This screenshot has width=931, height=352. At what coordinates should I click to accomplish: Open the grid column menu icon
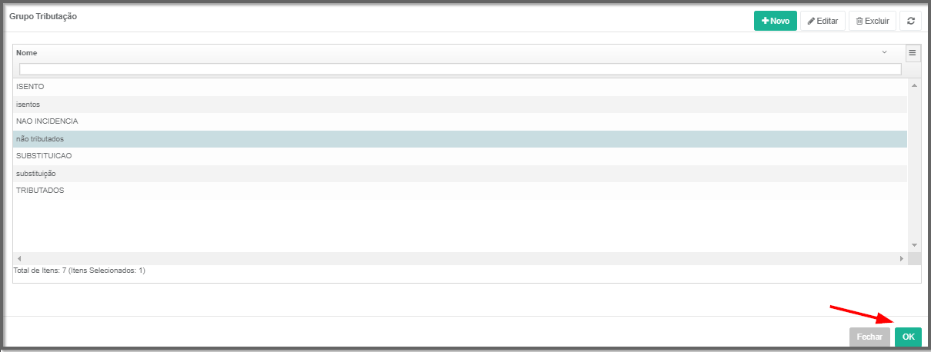[x=913, y=53]
